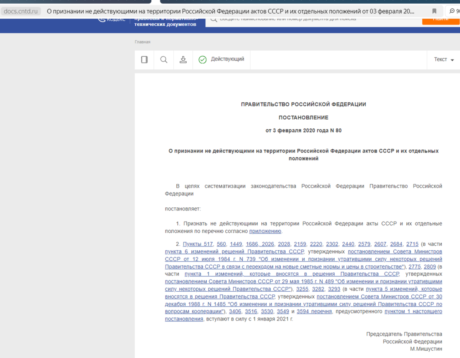Viewport: 460px width, 358px height.
Task: Open link about 29 мая 1985 N 489
Action: coord(303,285)
